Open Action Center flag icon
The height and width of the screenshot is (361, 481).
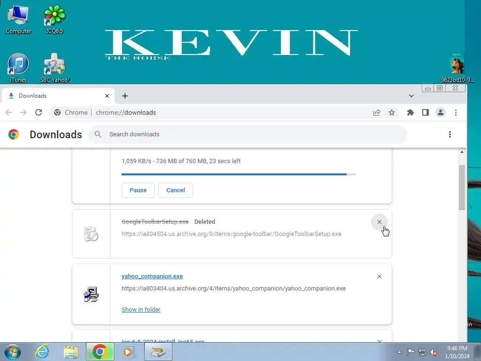[x=411, y=352]
